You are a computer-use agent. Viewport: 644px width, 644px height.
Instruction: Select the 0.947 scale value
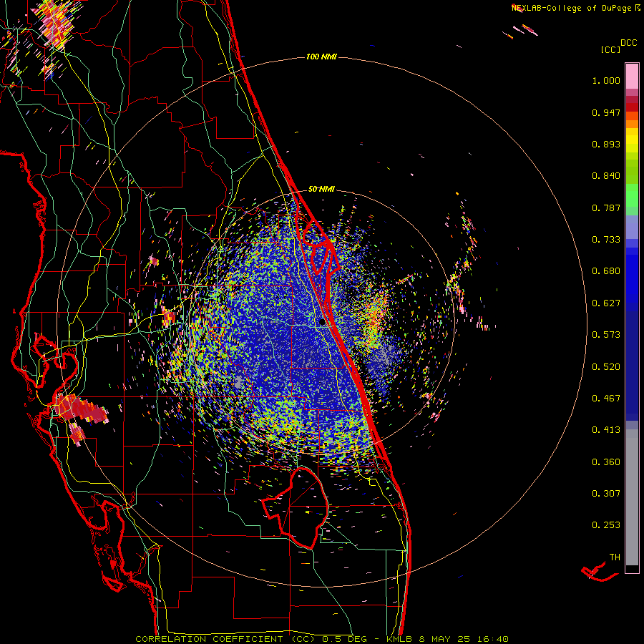(606, 112)
